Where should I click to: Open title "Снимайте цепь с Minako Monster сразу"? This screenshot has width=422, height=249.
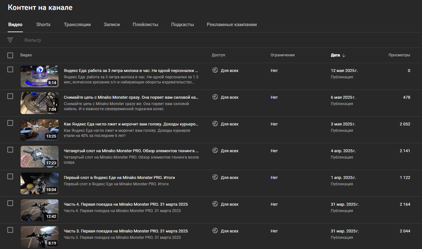pyautogui.click(x=131, y=97)
